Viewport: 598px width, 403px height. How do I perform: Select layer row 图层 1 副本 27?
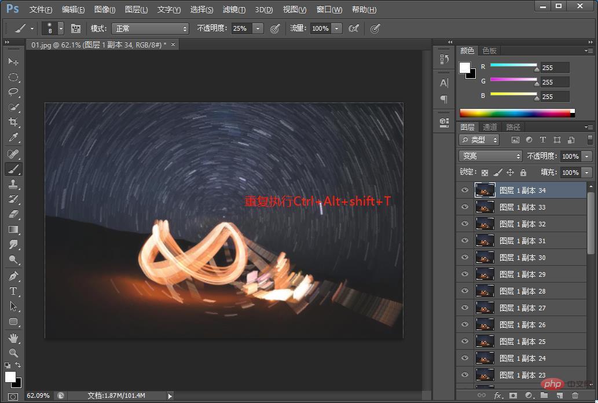click(522, 307)
